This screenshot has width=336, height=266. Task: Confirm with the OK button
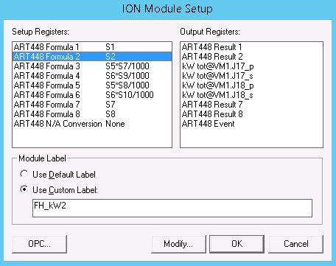click(x=237, y=244)
